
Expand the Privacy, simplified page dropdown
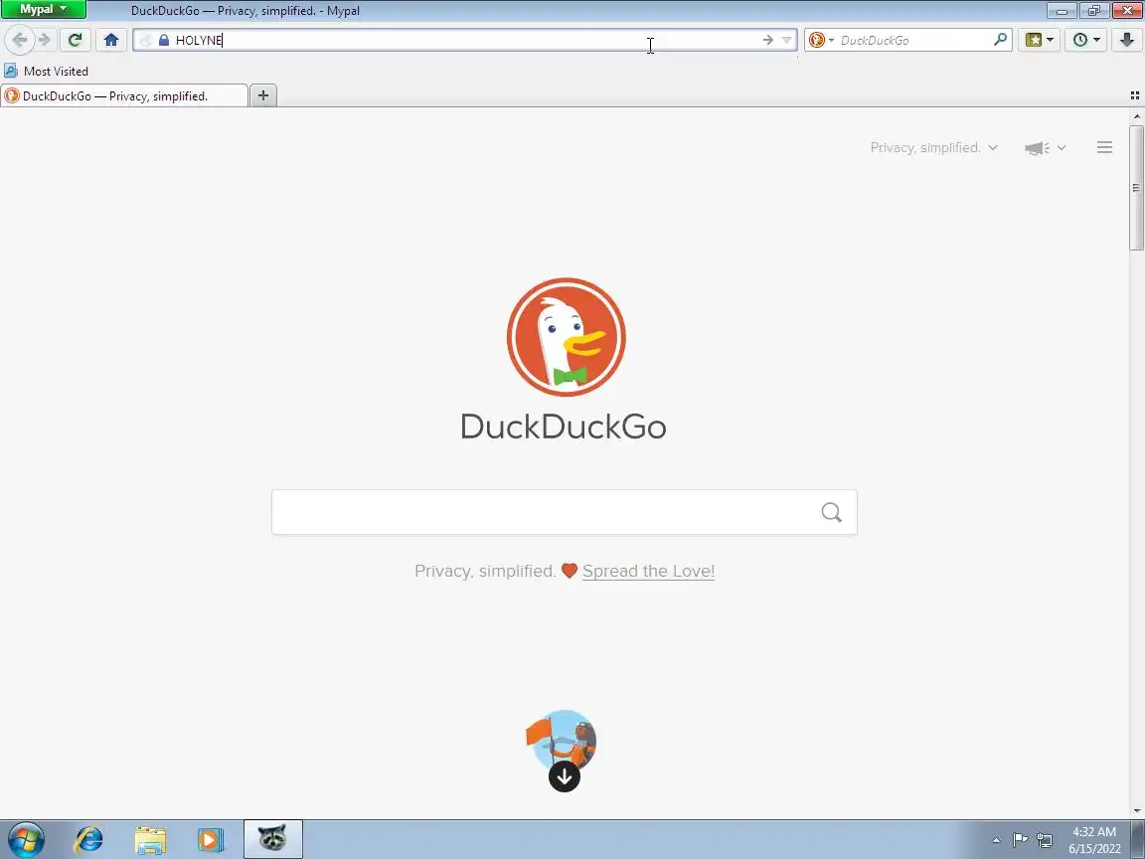coord(933,147)
